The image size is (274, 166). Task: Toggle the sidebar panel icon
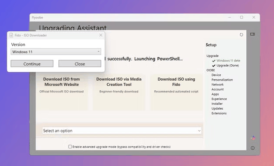252,34
